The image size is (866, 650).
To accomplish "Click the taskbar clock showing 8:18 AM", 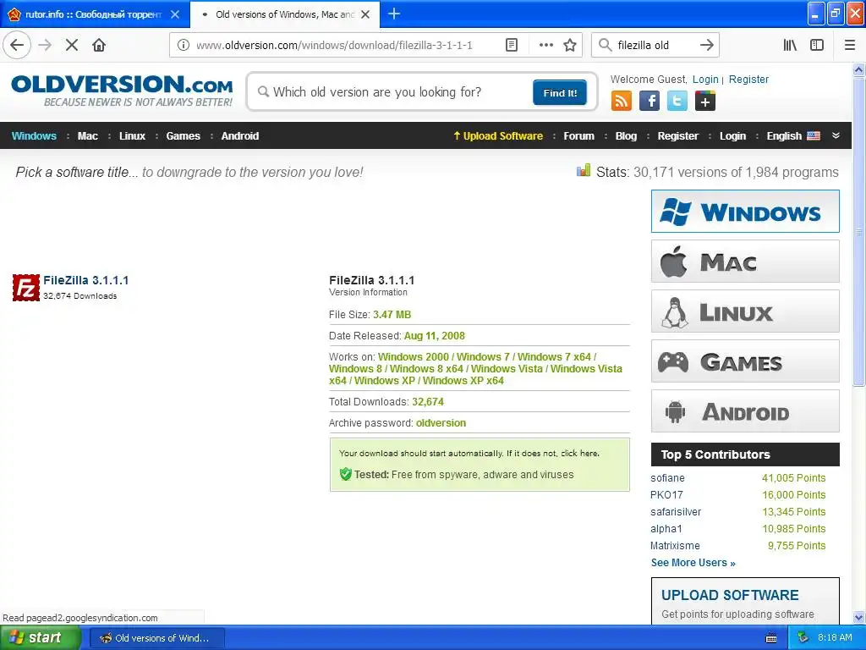I will (x=835, y=638).
